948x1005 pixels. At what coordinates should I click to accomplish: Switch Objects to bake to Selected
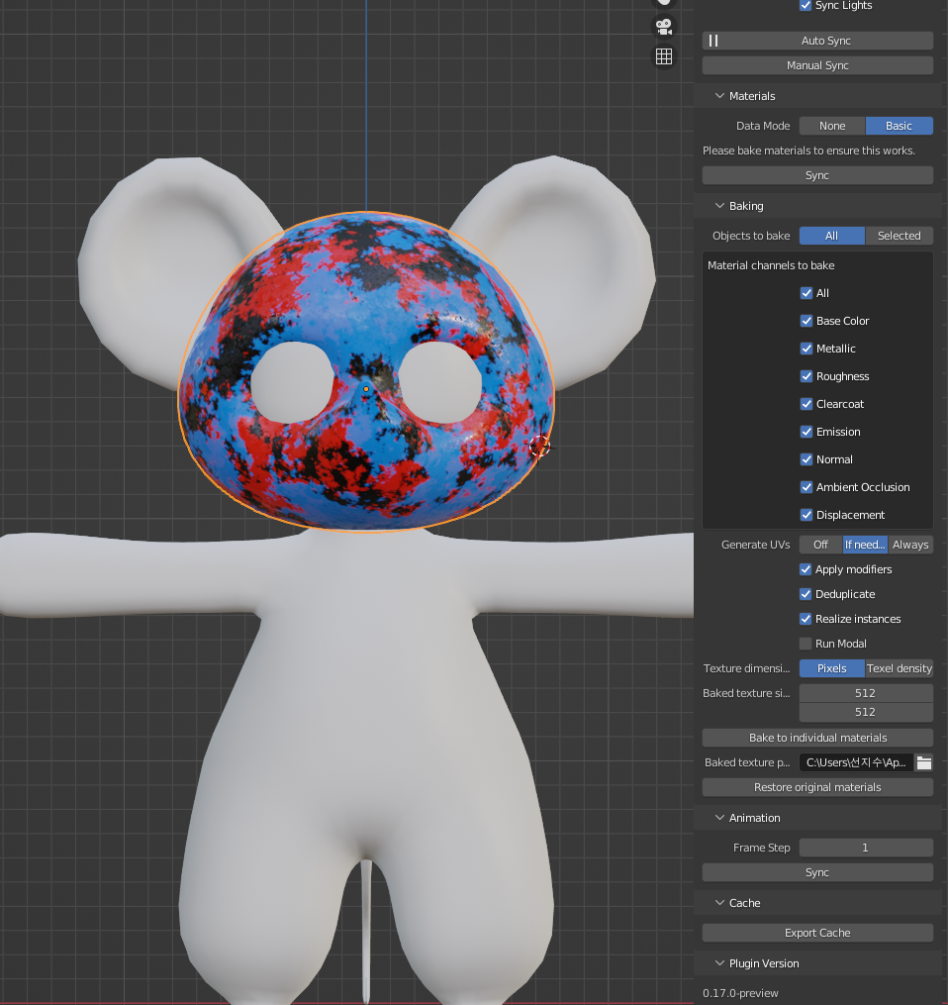(899, 236)
